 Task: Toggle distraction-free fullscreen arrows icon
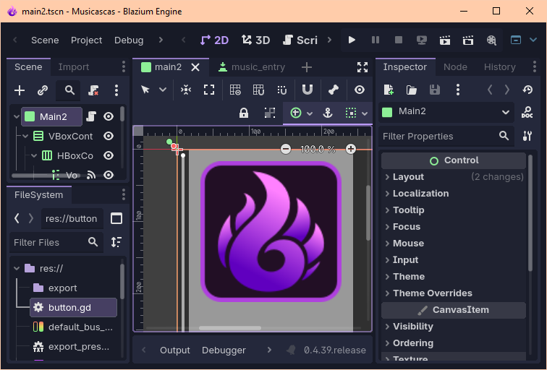pos(362,67)
